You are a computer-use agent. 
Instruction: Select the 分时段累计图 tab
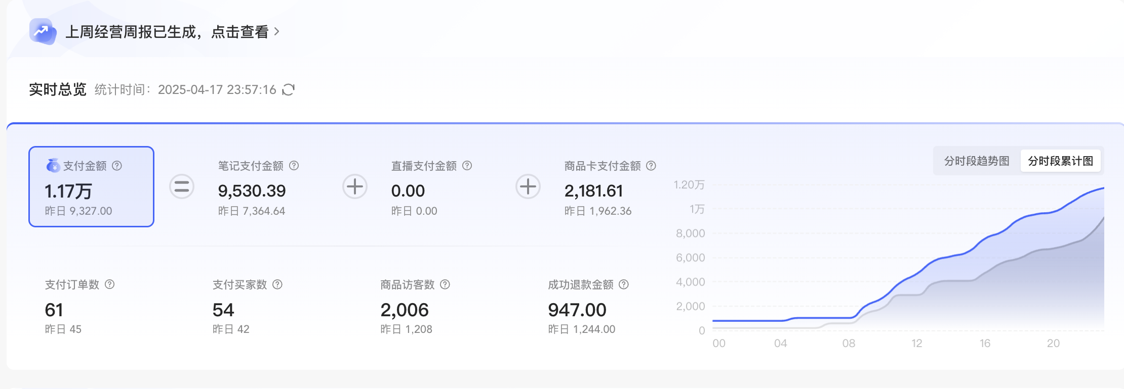1060,161
